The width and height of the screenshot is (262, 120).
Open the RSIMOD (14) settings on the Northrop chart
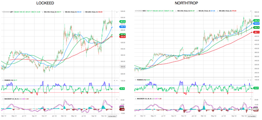tap(141, 80)
